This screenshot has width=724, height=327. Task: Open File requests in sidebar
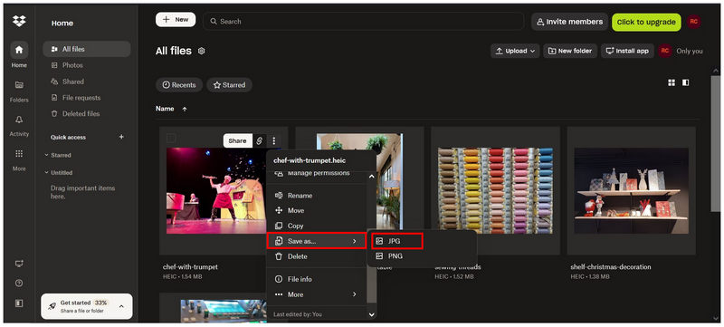(87, 98)
